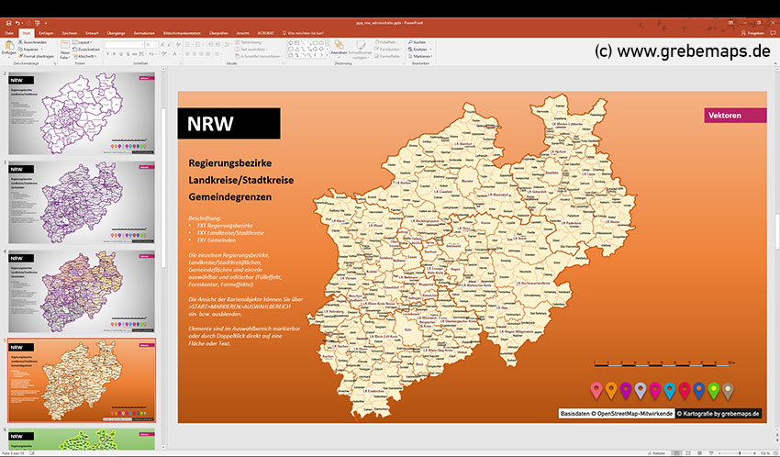This screenshot has height=457, width=780.
Task: Click the Vektoren button on slide
Action: tap(735, 116)
